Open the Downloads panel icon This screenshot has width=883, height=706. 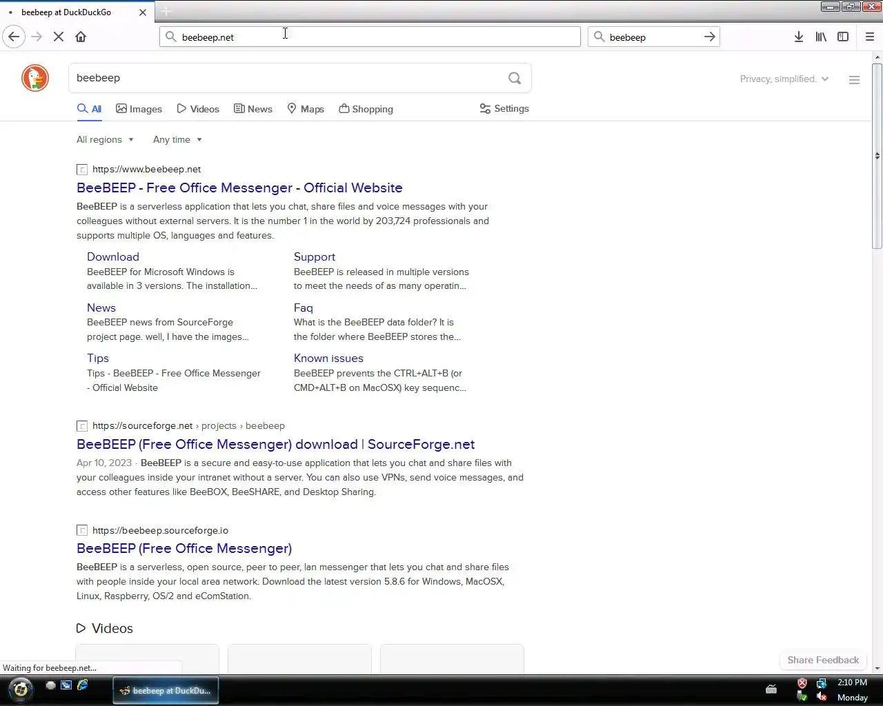pos(799,37)
